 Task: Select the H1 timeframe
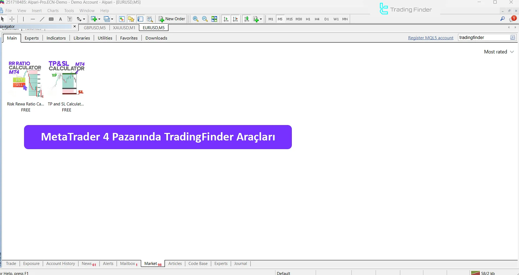tap(308, 19)
